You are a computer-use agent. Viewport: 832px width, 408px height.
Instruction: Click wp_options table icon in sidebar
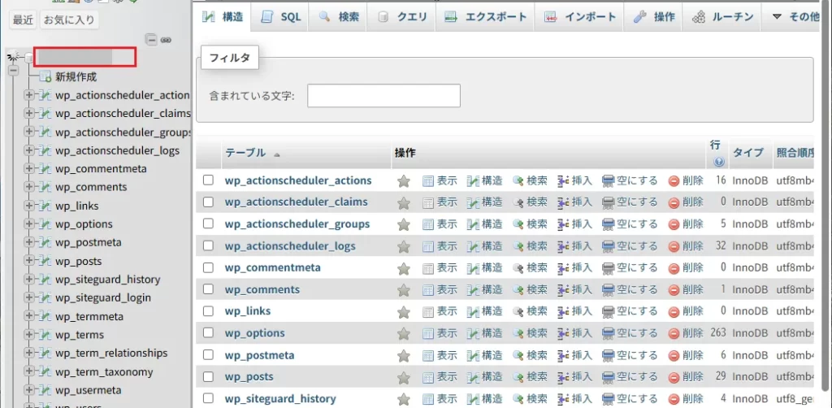(x=45, y=224)
